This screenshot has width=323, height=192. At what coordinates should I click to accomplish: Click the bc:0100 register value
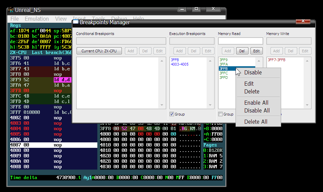[19, 36]
